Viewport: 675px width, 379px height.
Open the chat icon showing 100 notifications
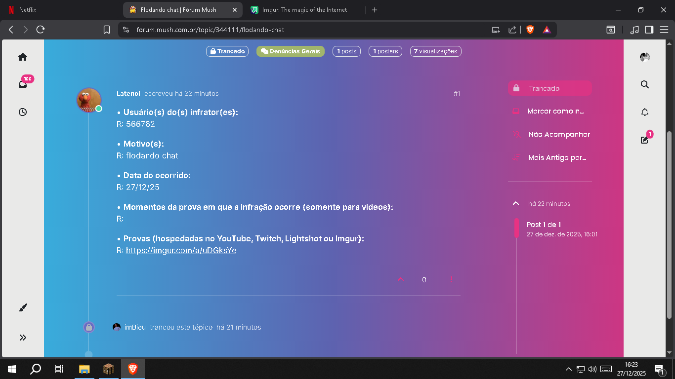[x=23, y=84]
